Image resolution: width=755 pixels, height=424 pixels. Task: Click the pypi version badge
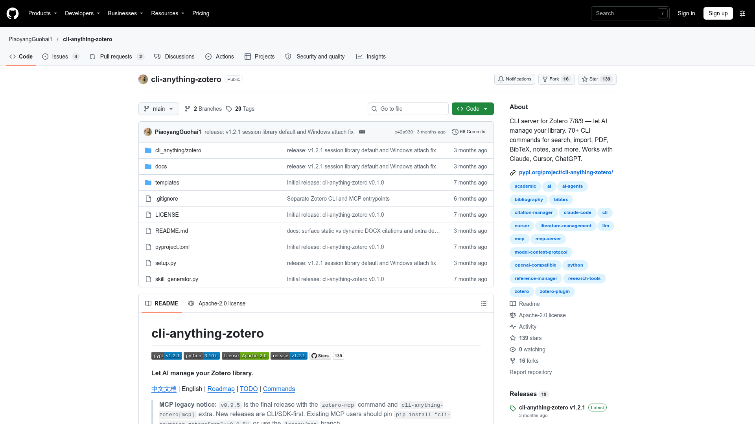[x=167, y=356]
